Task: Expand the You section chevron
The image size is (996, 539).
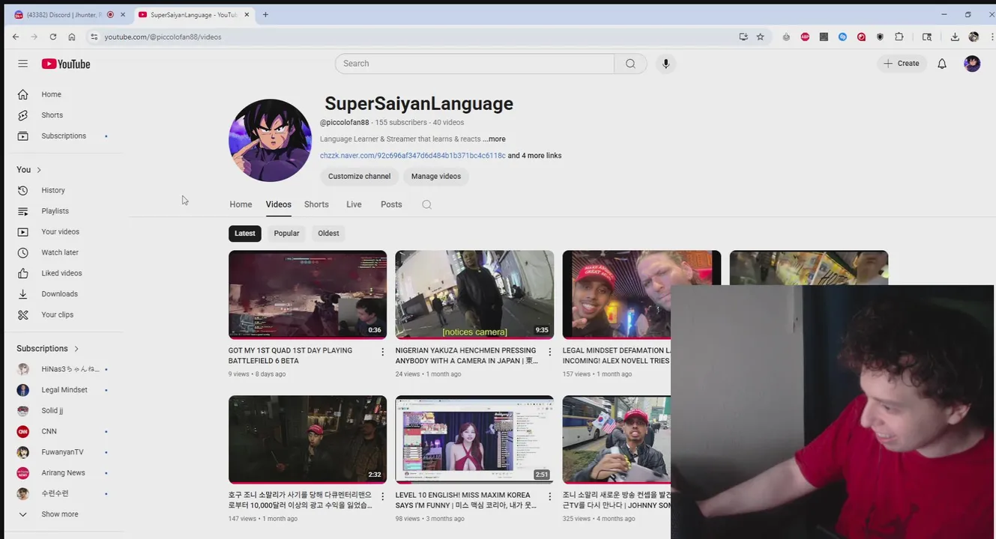Action: tap(39, 170)
